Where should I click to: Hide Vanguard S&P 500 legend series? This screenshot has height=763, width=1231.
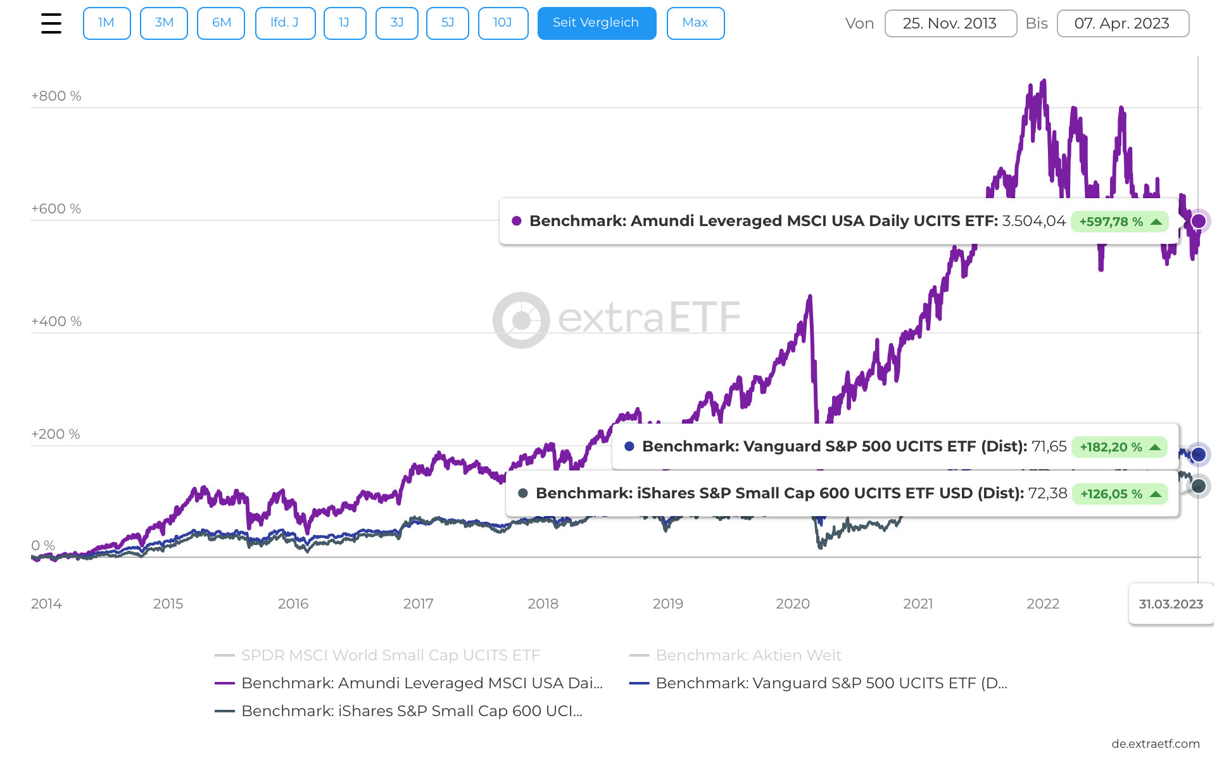[x=831, y=683]
